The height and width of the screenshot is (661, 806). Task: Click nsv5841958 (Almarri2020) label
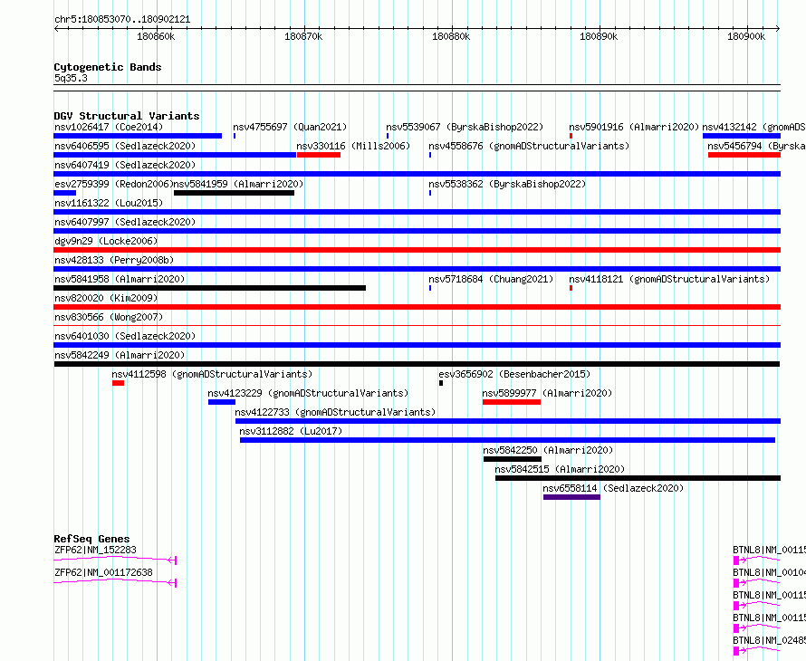[120, 279]
